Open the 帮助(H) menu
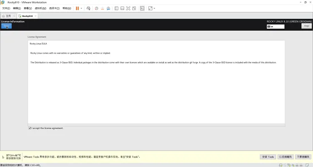 (x=67, y=8)
